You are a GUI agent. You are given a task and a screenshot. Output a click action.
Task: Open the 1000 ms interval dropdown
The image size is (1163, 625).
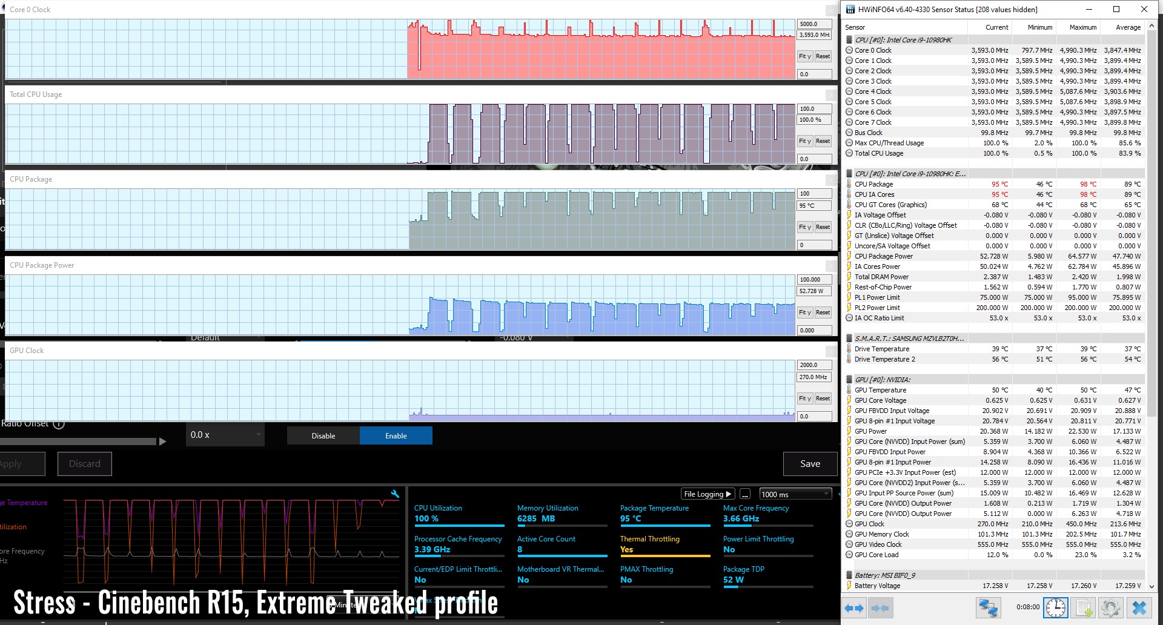pos(795,494)
